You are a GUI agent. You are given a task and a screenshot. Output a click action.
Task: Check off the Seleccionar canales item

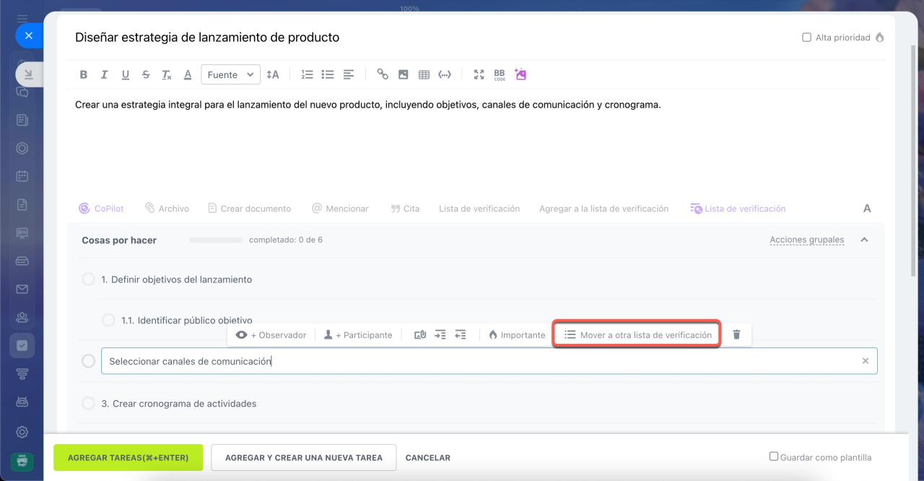(88, 361)
